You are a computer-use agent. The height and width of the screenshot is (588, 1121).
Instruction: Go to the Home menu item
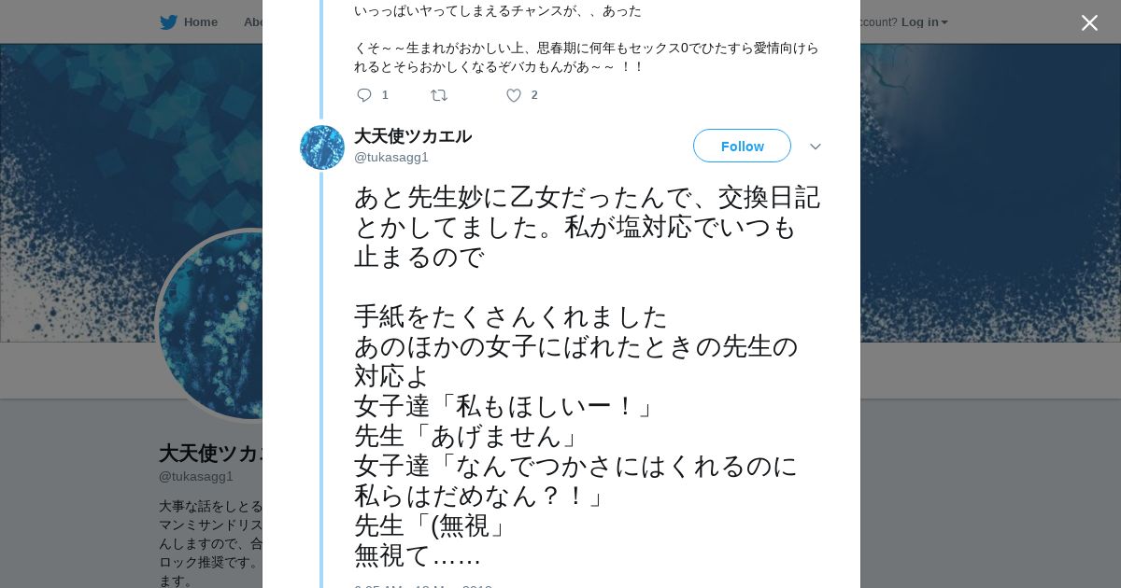[200, 22]
